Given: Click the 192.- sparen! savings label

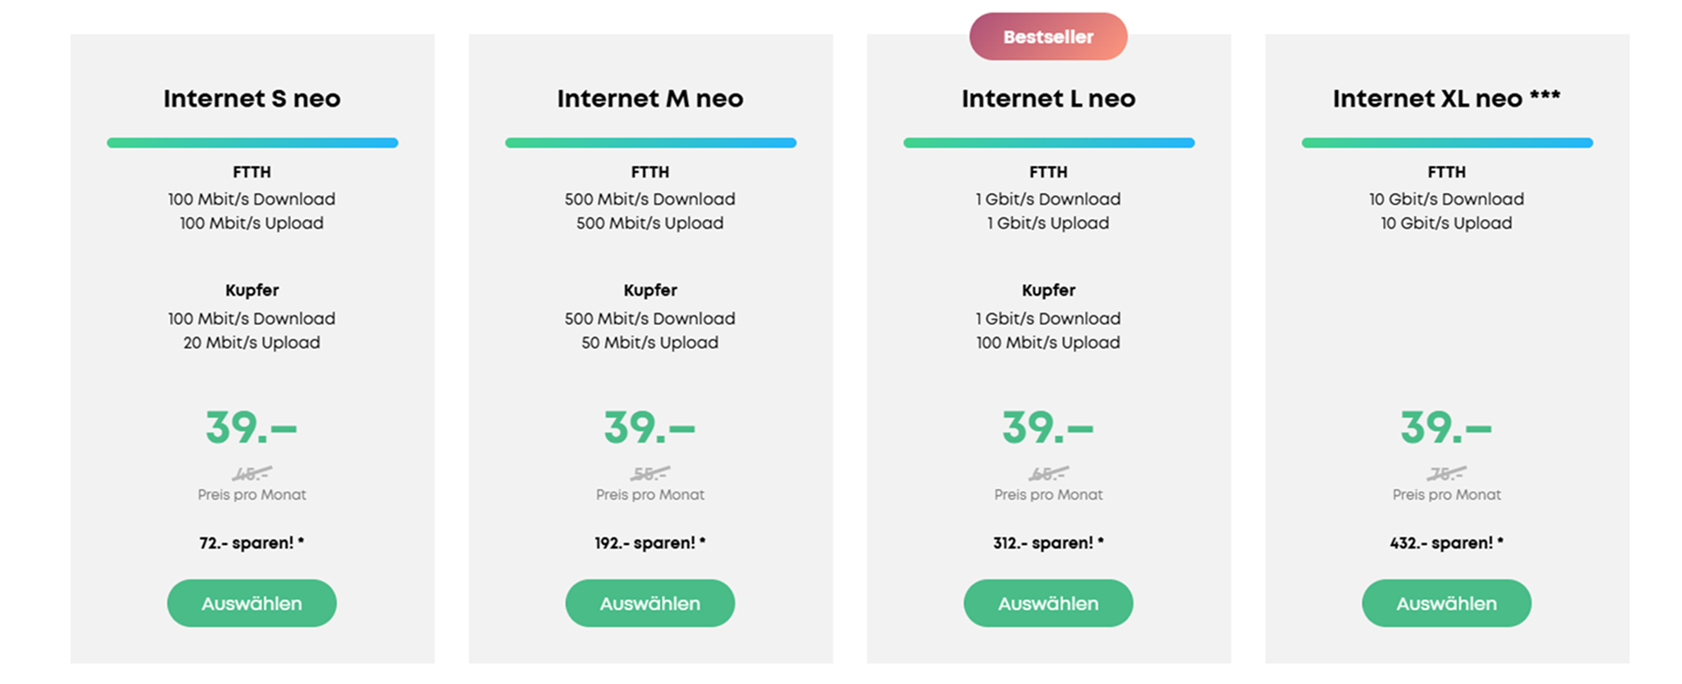Looking at the screenshot, I should [649, 543].
